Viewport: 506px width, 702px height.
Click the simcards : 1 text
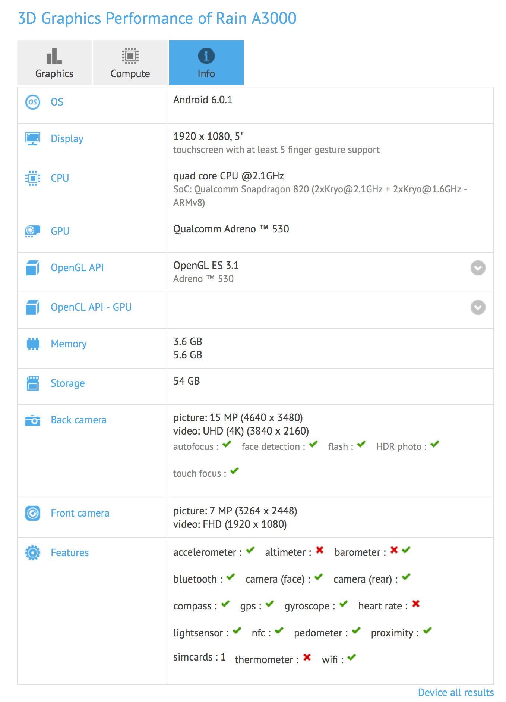(x=199, y=657)
